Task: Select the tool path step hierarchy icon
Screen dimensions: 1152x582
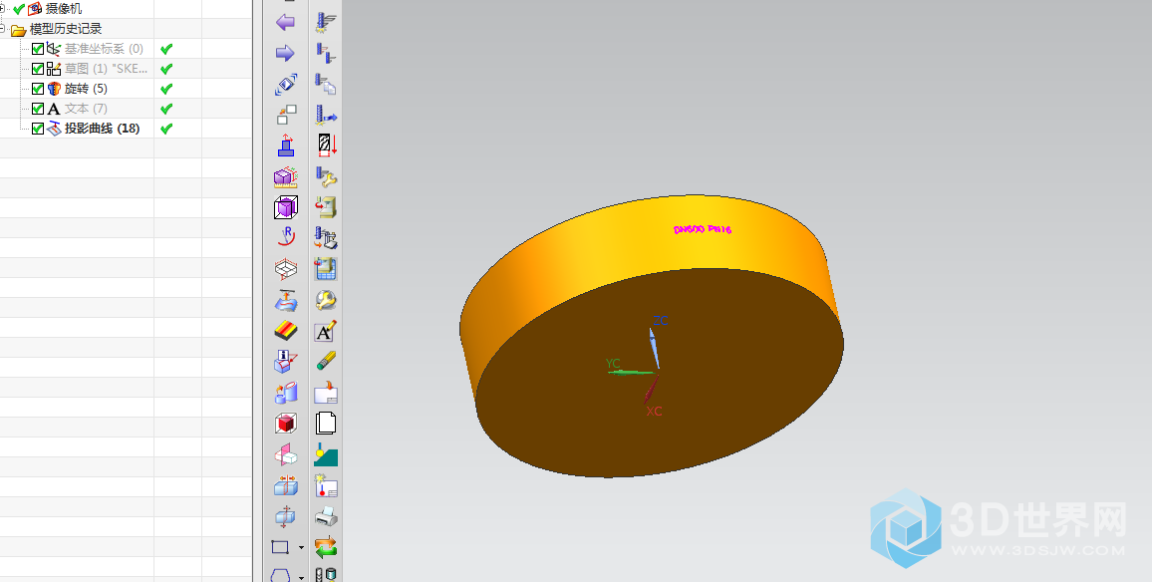Action: point(326,53)
